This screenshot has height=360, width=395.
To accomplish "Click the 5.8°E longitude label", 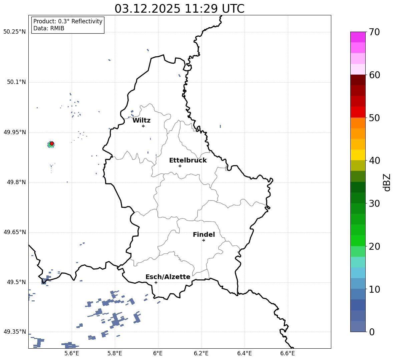I will pyautogui.click(x=115, y=353).
